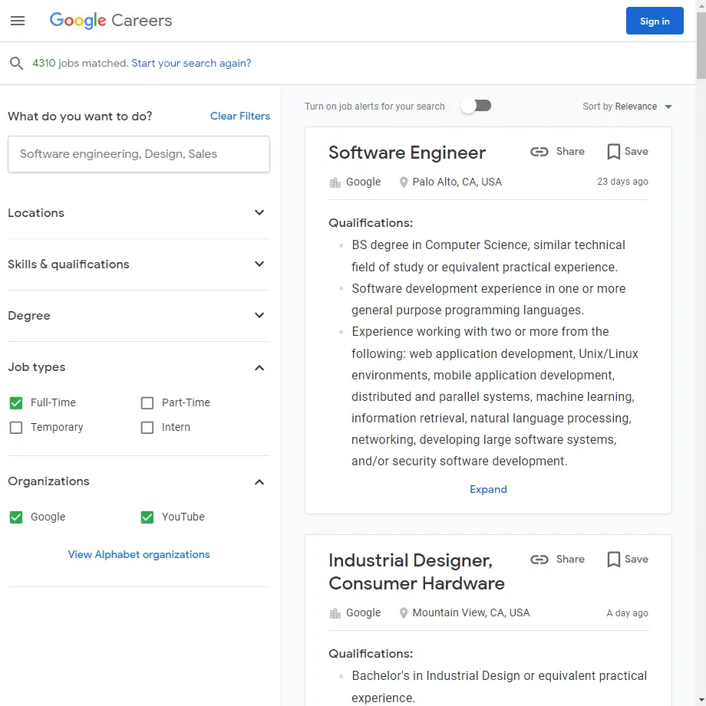Click 'Mountain View, CA, USA' location text

tap(471, 612)
